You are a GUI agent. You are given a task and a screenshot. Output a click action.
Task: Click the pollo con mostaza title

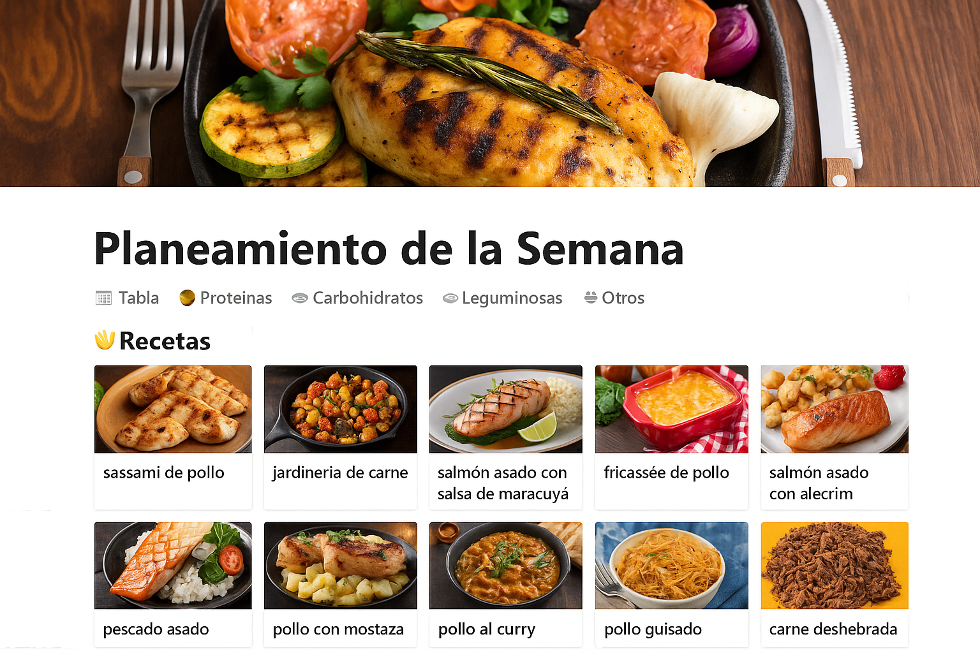tap(338, 629)
